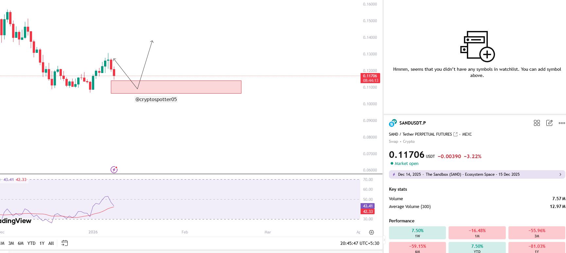566x253 pixels.
Task: Open the note edit icon beside SANDUSDT.P
Action: click(x=549, y=123)
